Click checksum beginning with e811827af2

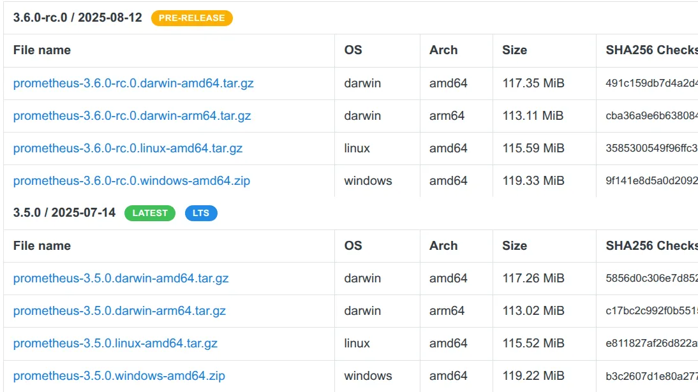651,343
